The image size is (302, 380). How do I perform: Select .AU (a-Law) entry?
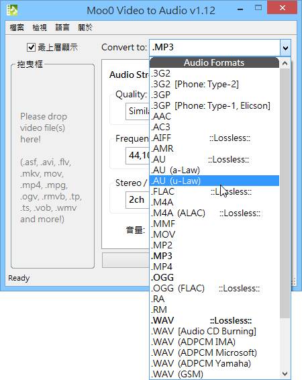(x=214, y=170)
